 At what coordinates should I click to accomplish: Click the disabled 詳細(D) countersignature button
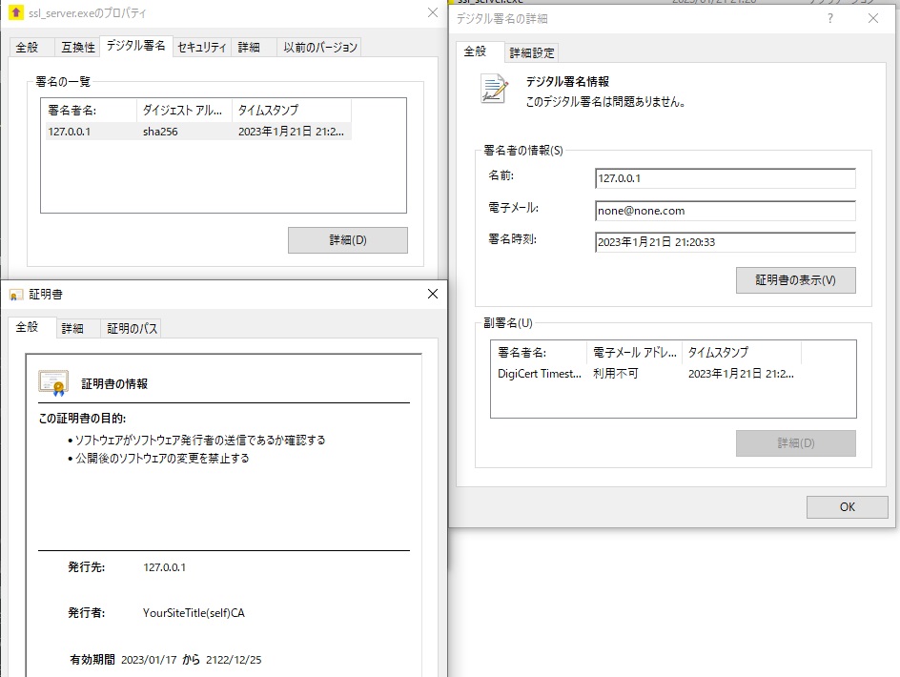tap(795, 443)
